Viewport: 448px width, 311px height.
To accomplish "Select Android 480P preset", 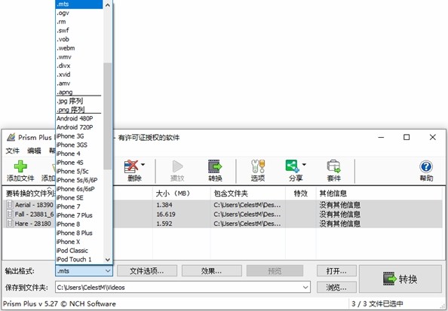I will pos(79,118).
